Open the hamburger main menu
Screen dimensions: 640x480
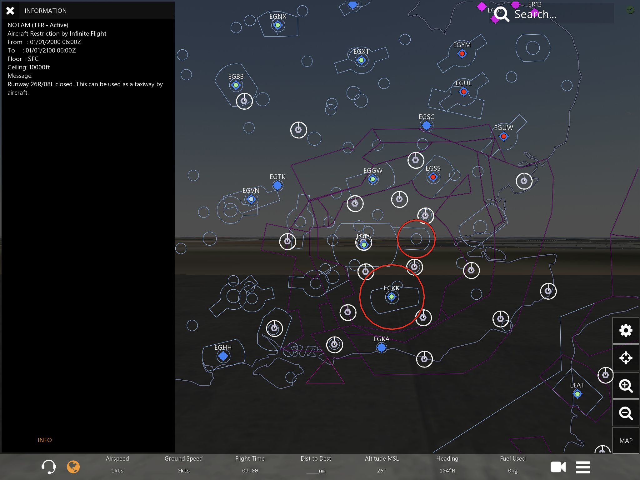(x=583, y=467)
